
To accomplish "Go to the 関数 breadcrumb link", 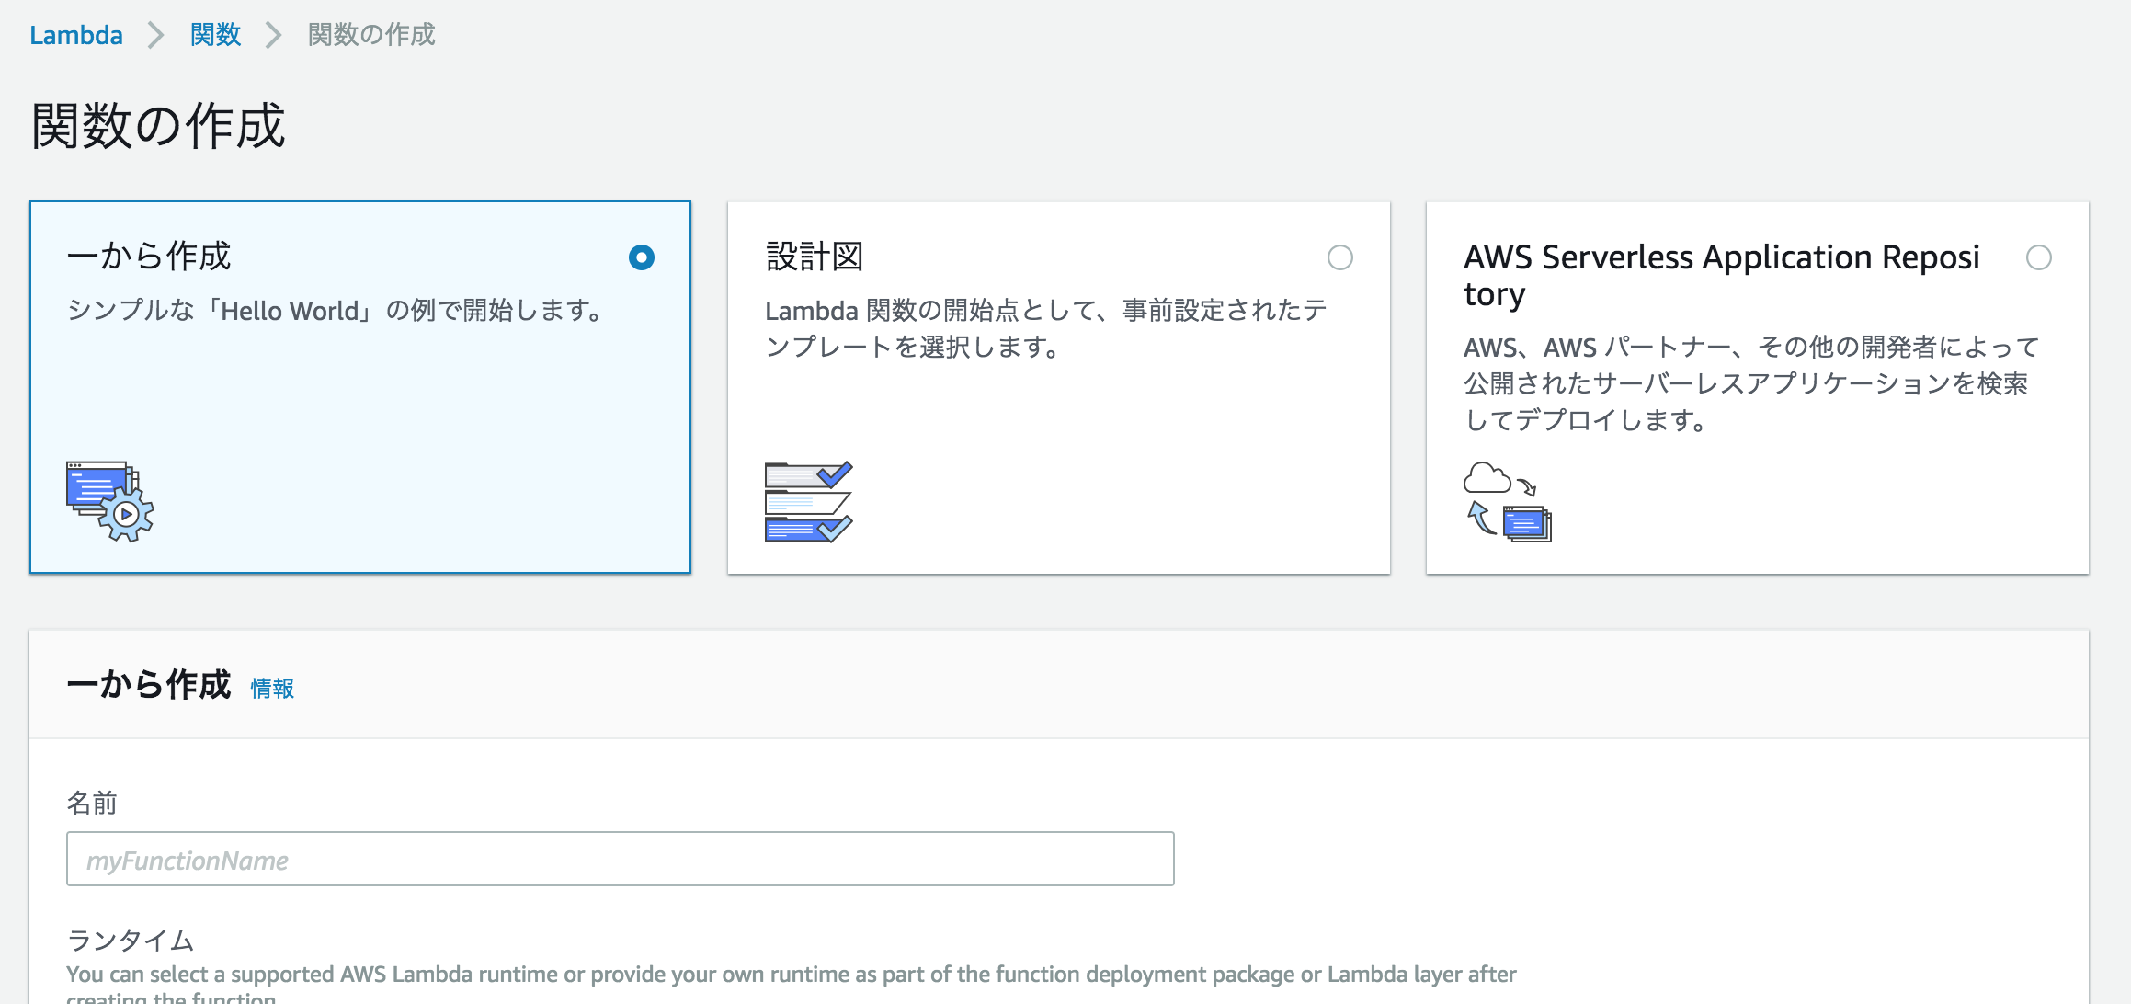I will (215, 35).
